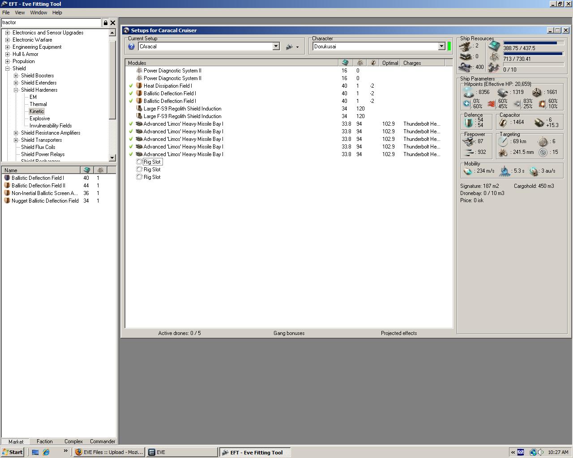Click the capacitor capacity icon beside 1464
Viewport: 573px width, 458px height.
click(x=503, y=122)
